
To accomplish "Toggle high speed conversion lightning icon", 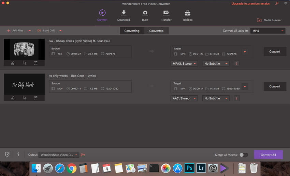I will point(18,155).
